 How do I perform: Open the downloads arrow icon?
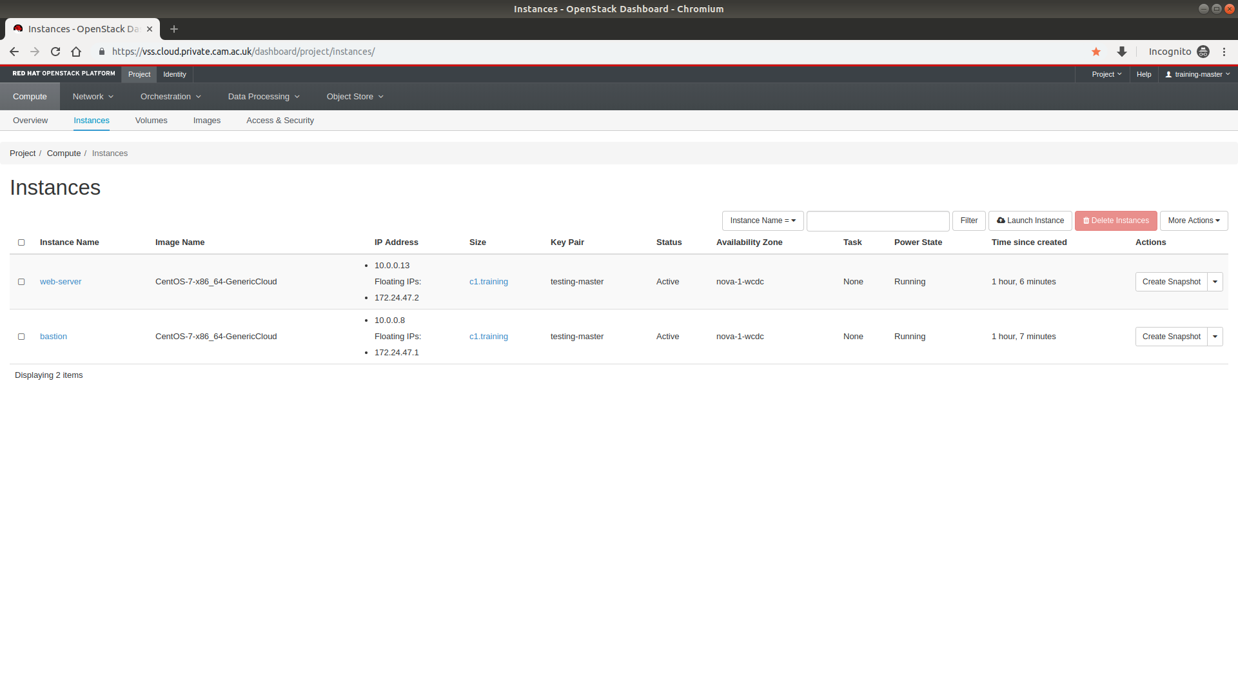click(1122, 52)
